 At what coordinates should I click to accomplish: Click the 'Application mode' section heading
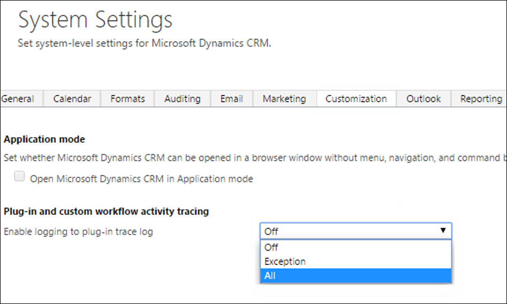pyautogui.click(x=44, y=139)
